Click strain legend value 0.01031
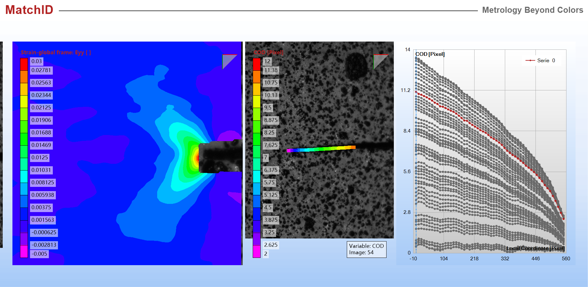 point(41,170)
